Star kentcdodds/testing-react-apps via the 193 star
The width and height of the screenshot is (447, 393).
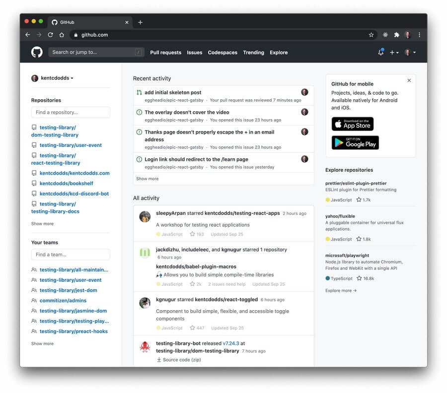click(197, 234)
